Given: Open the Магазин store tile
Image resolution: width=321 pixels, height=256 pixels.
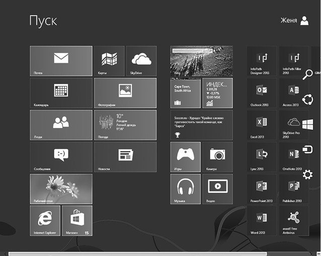Looking at the screenshot, I should (x=77, y=220).
